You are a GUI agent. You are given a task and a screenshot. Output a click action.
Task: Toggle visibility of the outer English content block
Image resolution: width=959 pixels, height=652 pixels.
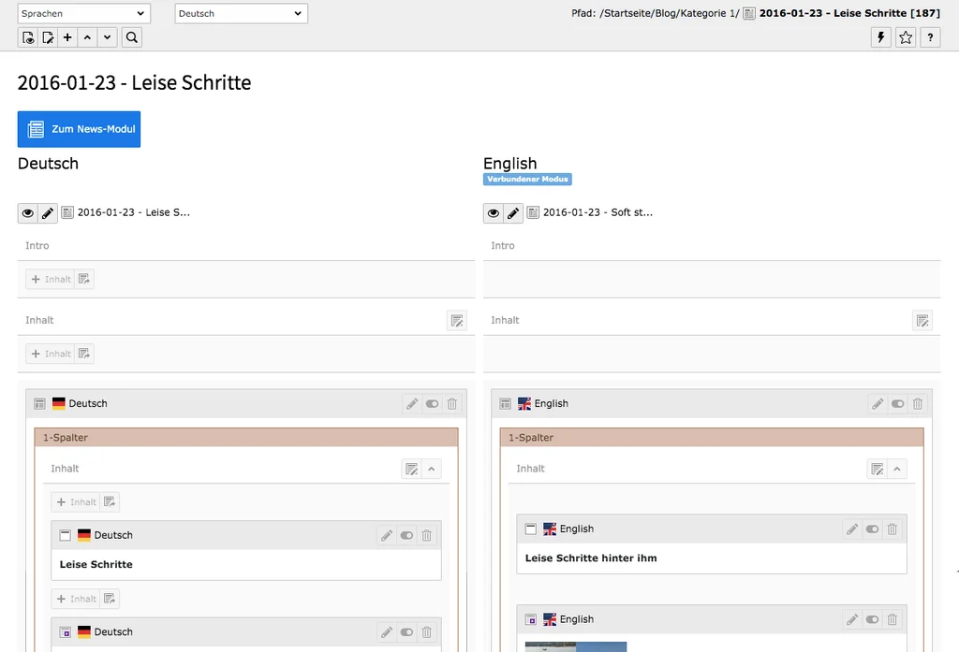point(897,403)
